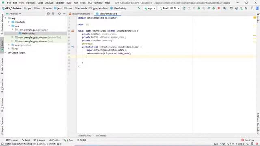
Task: Toggle the Layout Captures side panel
Action: [2, 126]
